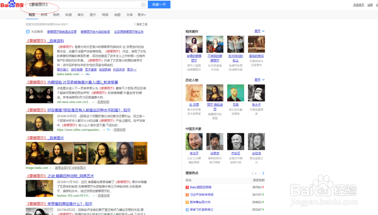
Task: Click the green down arrow beside 341157
Action: tap(263, 195)
